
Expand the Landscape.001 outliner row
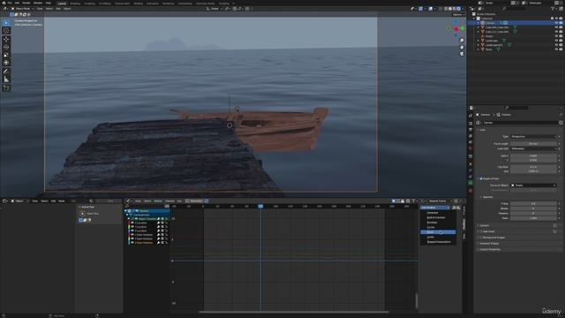click(478, 45)
